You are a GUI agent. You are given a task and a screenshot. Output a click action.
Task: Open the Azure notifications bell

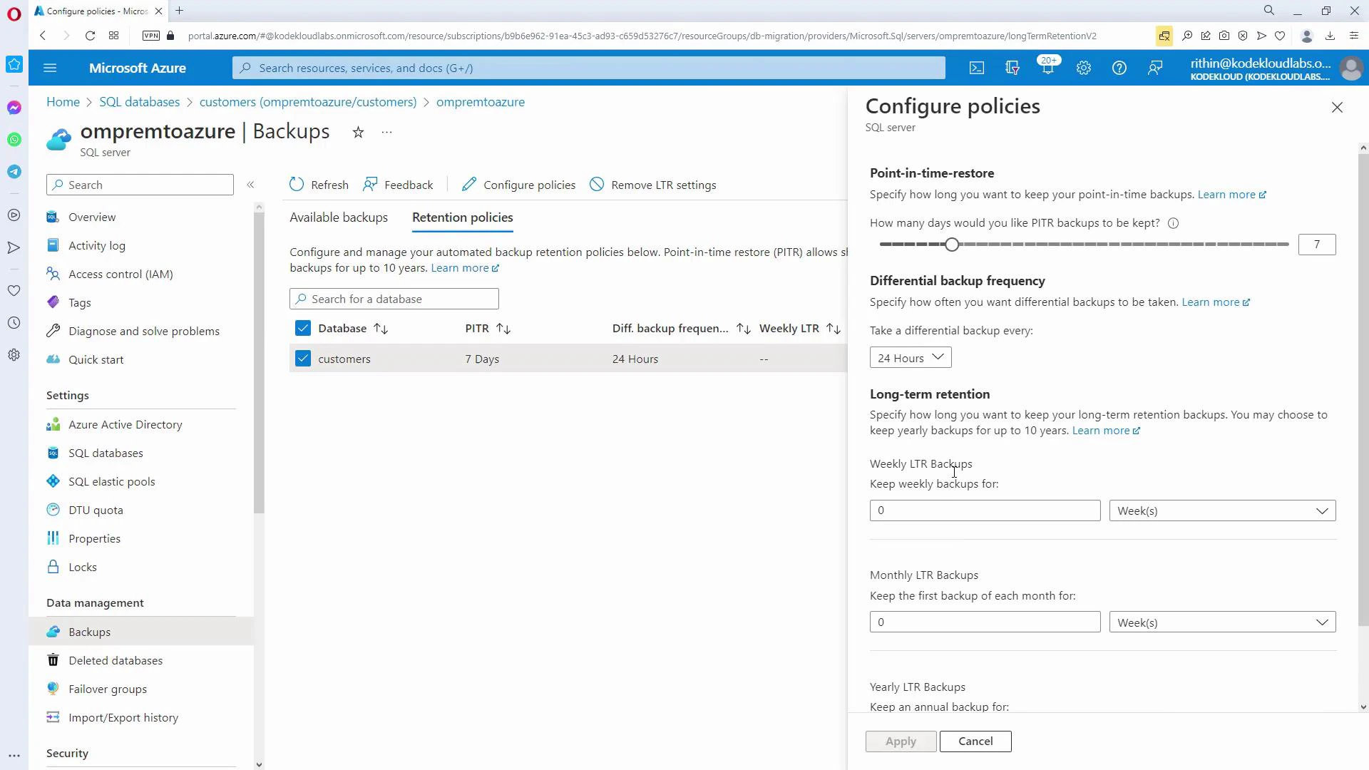(1047, 68)
